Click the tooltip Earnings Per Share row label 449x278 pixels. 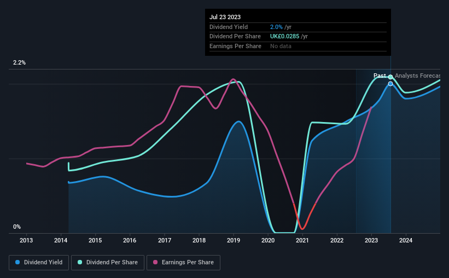[x=235, y=46]
